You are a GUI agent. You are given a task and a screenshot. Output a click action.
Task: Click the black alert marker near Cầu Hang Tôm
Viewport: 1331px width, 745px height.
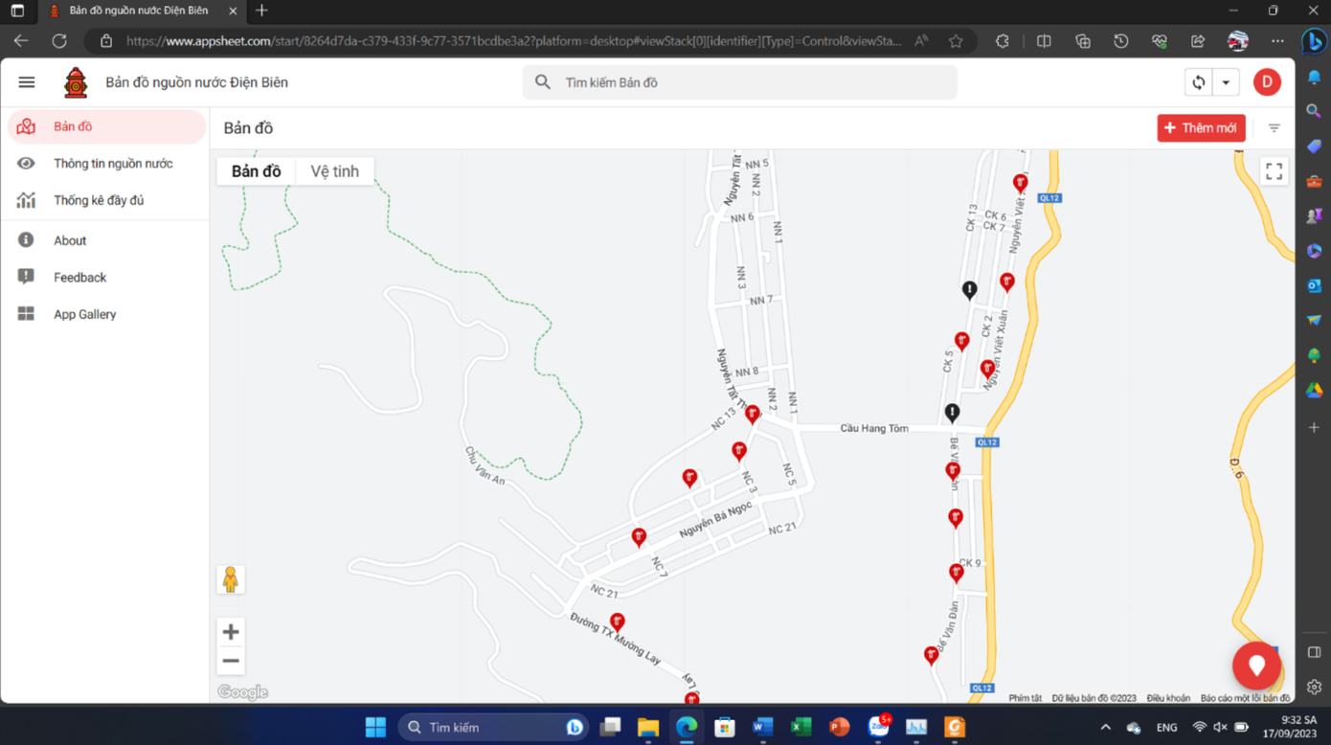coord(952,413)
